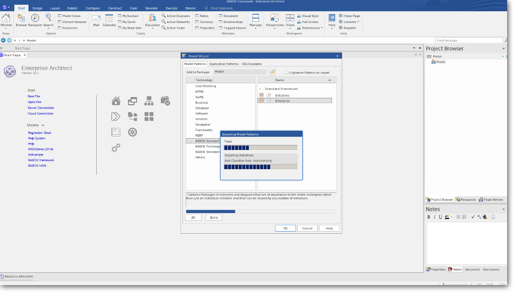Click the folder browse icon beside Add to Package

pos(272,72)
